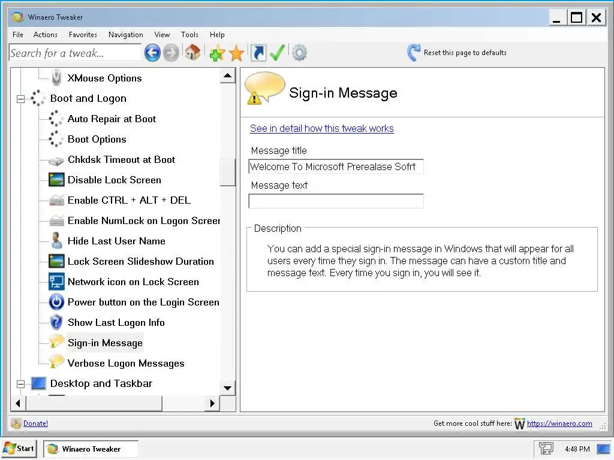614x460 pixels.
Task: Click Reset this page to defaults
Action: (x=465, y=53)
